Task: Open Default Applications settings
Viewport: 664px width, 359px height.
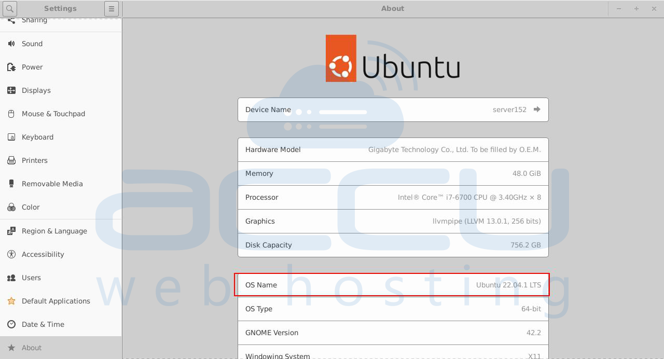Action: coord(61,301)
